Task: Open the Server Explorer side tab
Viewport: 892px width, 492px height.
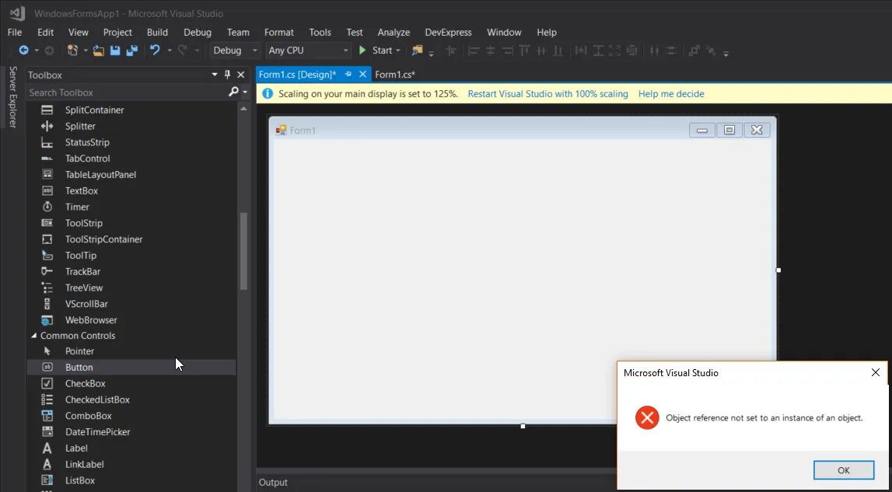Action: click(13, 96)
